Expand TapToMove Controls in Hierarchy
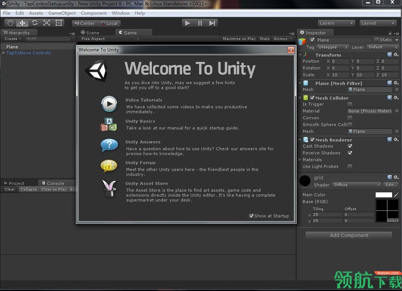Screen dimensions: 402x291 tap(4, 52)
